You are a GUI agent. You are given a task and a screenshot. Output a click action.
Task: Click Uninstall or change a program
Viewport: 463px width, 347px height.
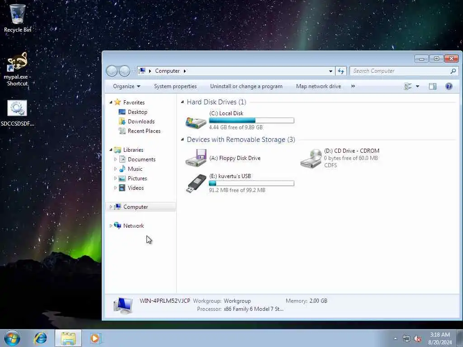pyautogui.click(x=246, y=86)
